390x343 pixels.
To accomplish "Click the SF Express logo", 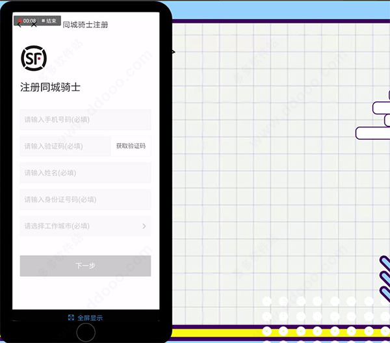I will pos(34,59).
